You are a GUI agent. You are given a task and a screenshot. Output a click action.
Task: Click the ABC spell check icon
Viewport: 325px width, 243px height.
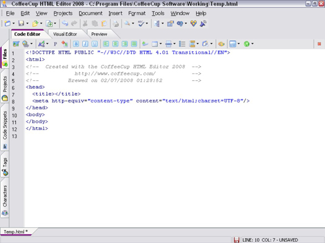point(141,24)
